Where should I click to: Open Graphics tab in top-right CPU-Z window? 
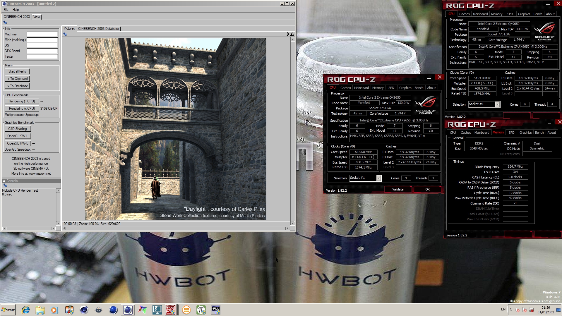click(x=524, y=14)
